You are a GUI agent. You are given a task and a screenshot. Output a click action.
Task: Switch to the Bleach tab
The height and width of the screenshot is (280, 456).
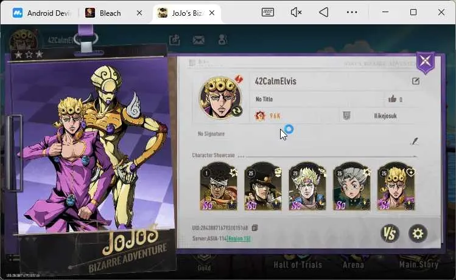click(110, 13)
